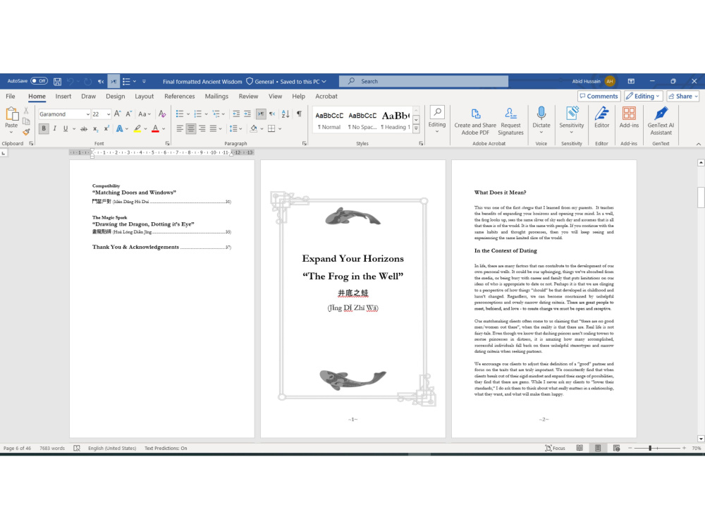705x529 pixels.
Task: Switch to the Insert tab
Action: 63,96
